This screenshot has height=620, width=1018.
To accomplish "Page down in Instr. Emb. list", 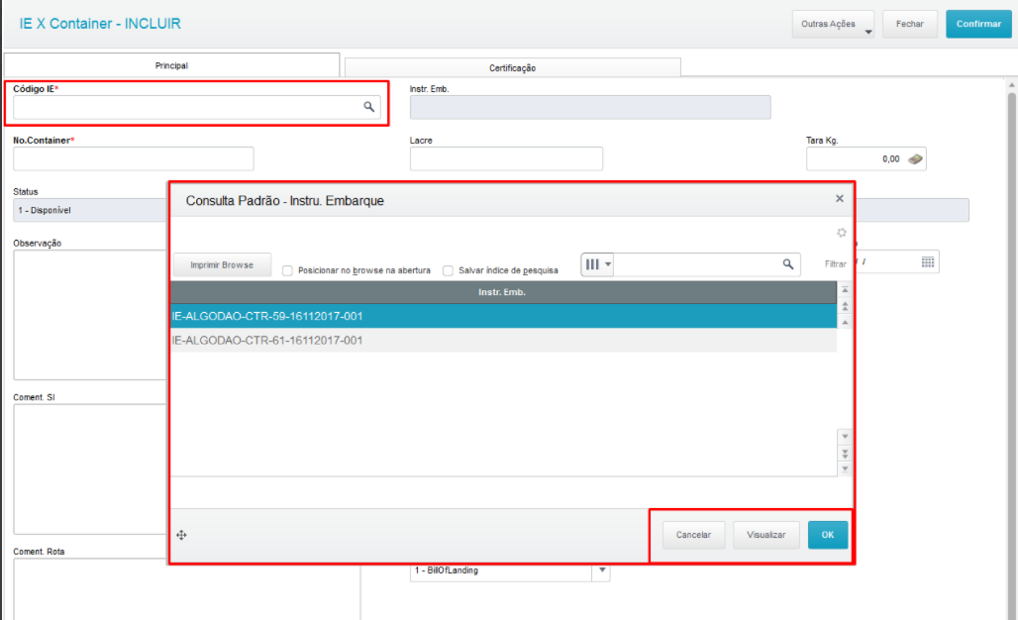I will tap(845, 453).
